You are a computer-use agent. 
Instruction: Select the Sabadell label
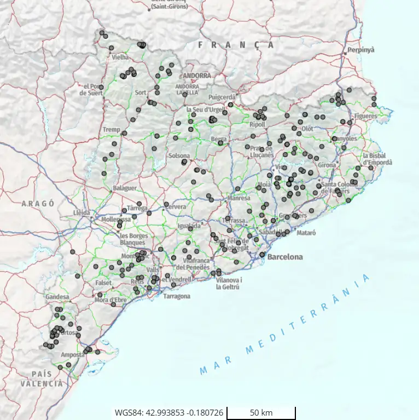[x=270, y=232]
